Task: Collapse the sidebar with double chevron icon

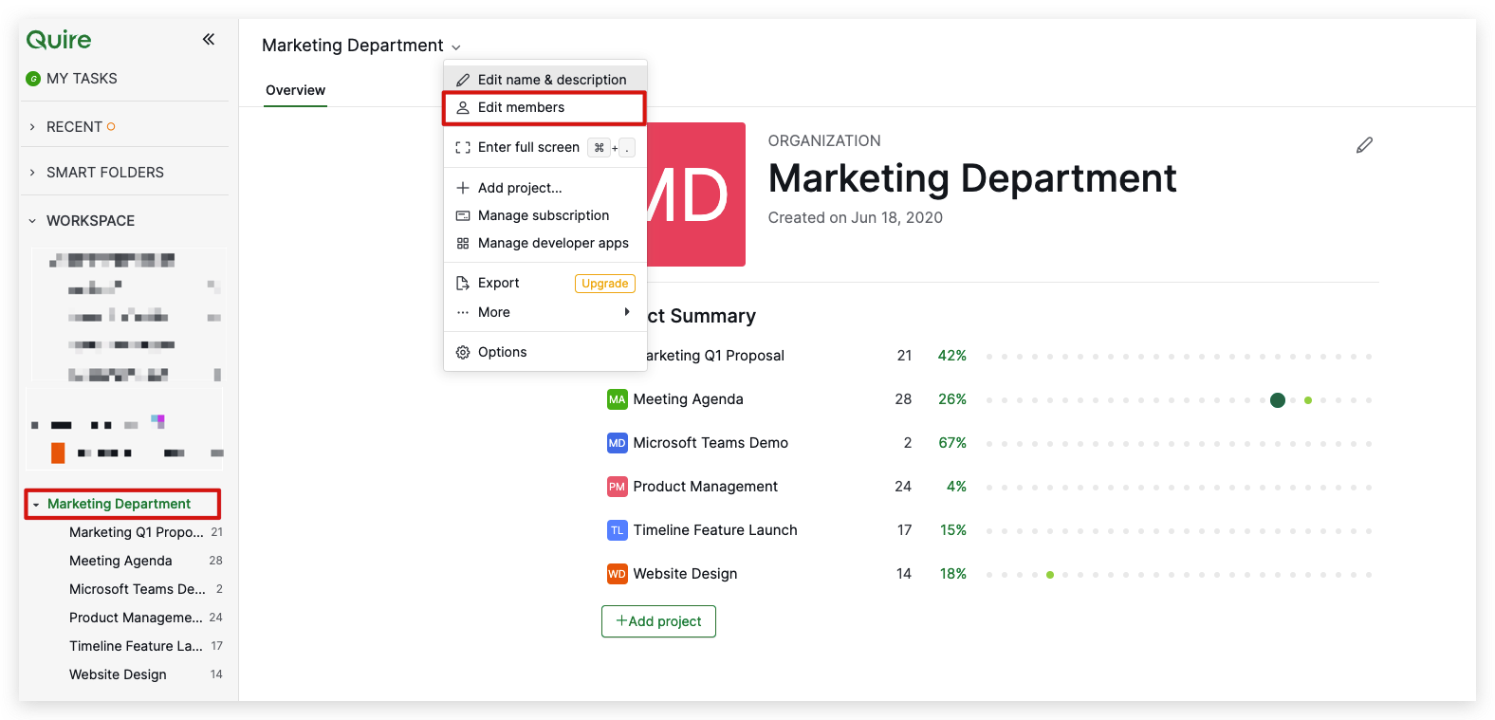Action: [x=209, y=39]
